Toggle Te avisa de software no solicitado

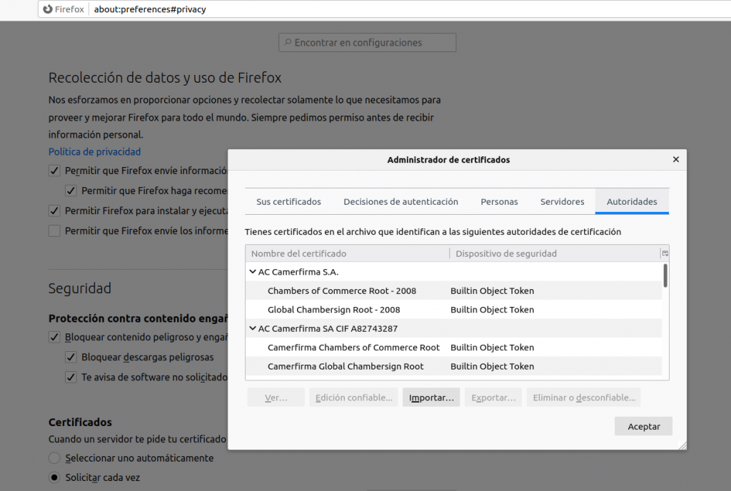pos(71,377)
